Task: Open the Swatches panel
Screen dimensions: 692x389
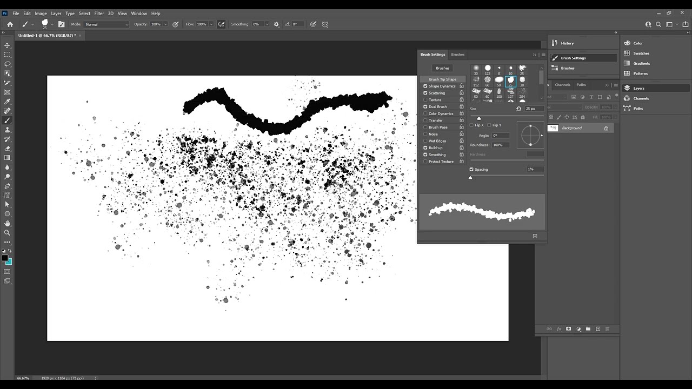Action: (x=641, y=53)
